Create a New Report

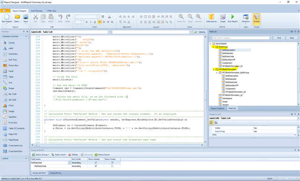pyautogui.click(x=7, y=18)
